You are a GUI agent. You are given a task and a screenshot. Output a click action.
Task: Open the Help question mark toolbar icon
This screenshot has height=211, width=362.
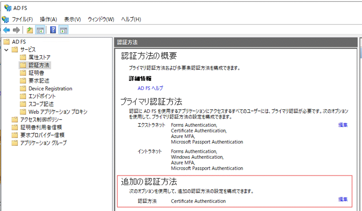[53, 30]
